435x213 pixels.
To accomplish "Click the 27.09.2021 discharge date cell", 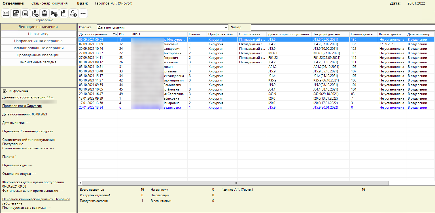I will point(392,44).
